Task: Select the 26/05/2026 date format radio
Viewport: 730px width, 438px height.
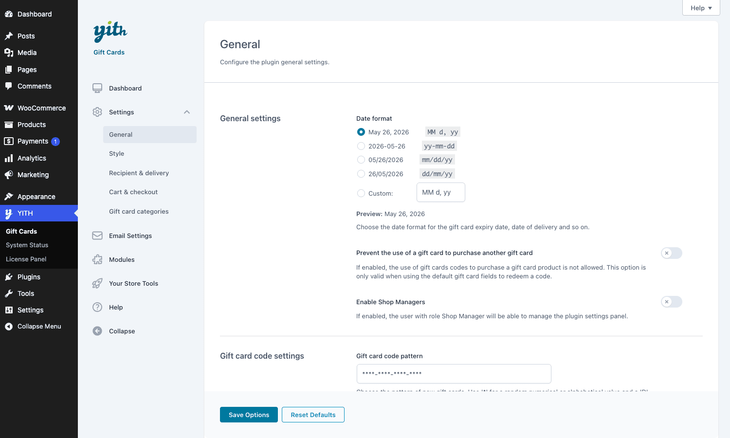Action: coord(361,174)
